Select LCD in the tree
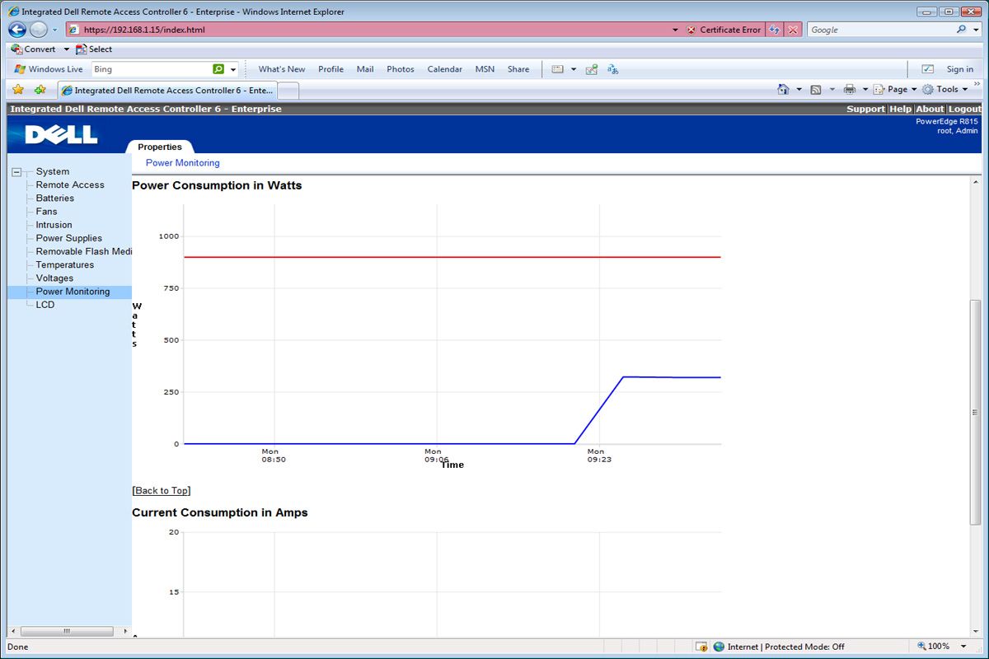989x659 pixels. pos(45,305)
